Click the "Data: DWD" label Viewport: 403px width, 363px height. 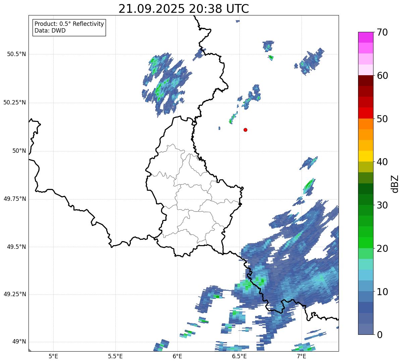[50, 31]
